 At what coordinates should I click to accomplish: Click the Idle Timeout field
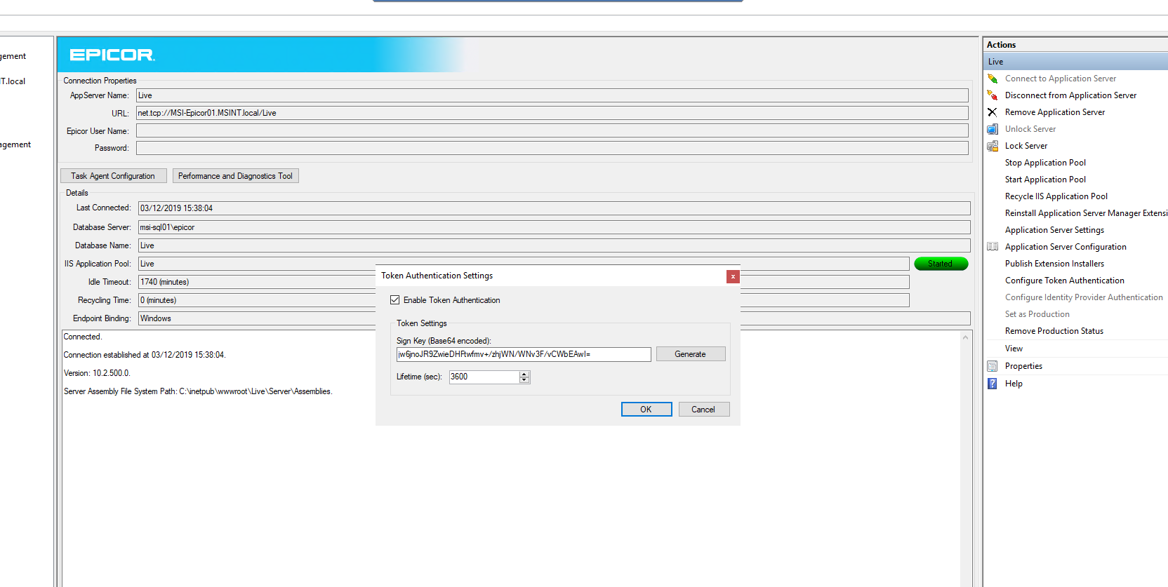[257, 282]
